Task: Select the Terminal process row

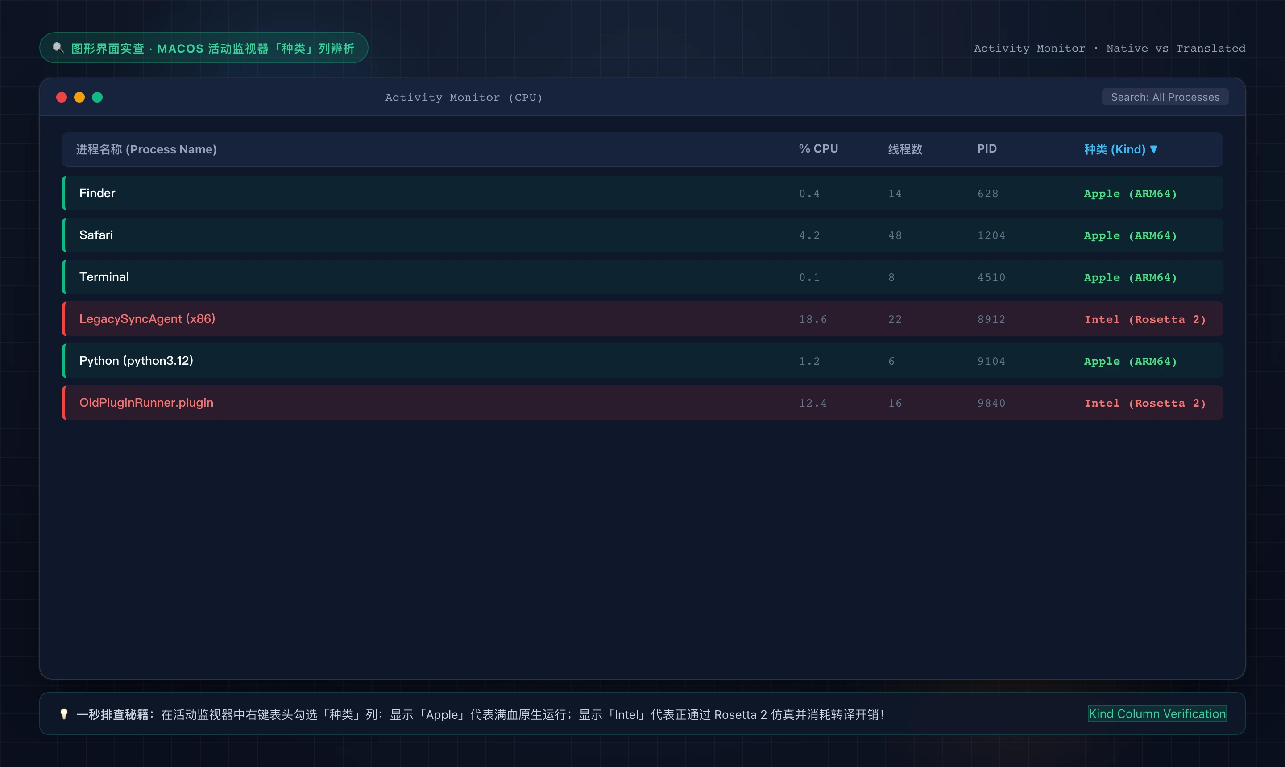Action: 642,277
